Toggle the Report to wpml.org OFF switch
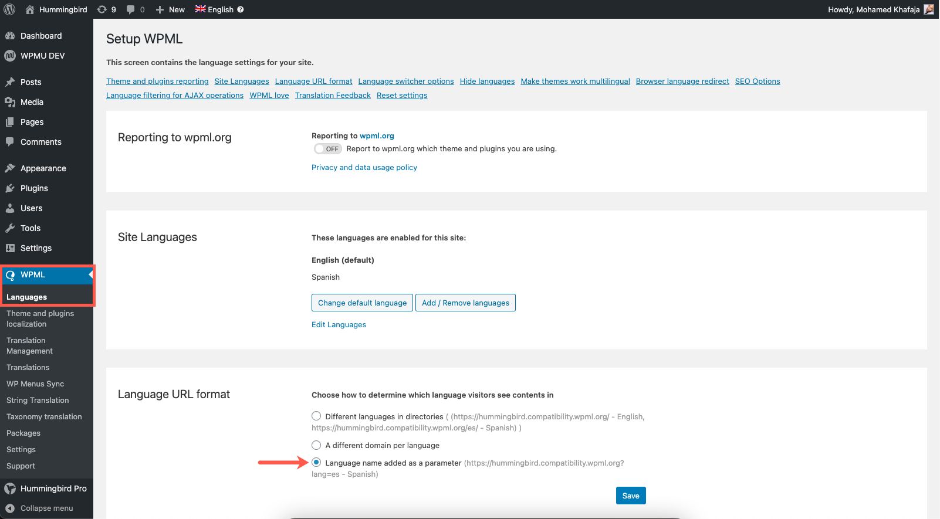 pyautogui.click(x=327, y=149)
